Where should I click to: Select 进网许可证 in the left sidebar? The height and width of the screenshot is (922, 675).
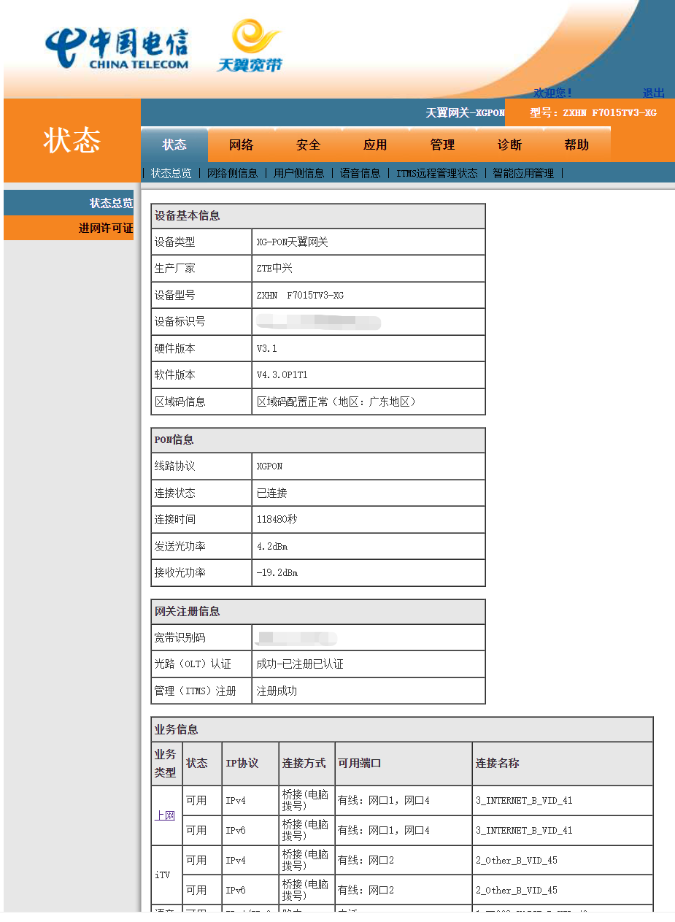[x=106, y=228]
